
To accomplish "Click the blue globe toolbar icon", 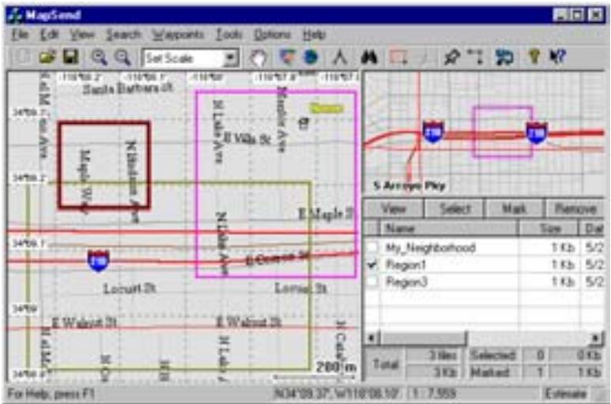I will [311, 58].
